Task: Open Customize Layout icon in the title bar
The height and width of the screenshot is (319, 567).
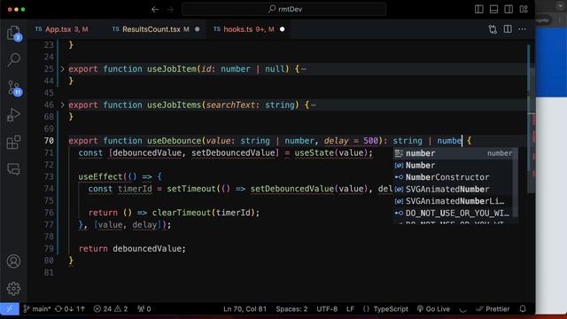Action: pos(524,10)
